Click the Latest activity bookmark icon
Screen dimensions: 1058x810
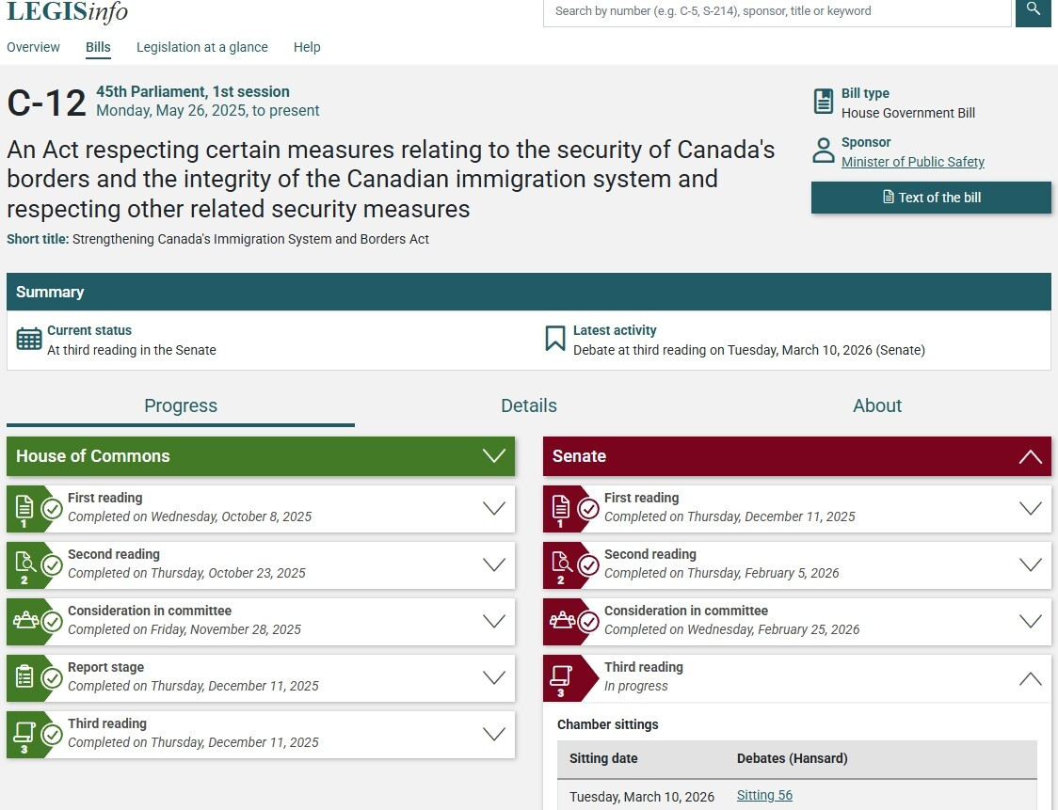click(x=555, y=339)
